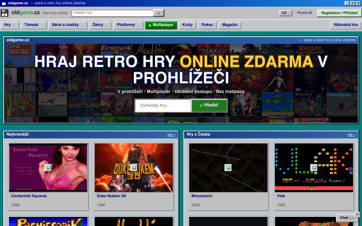Open the Chat widget

(x=346, y=218)
